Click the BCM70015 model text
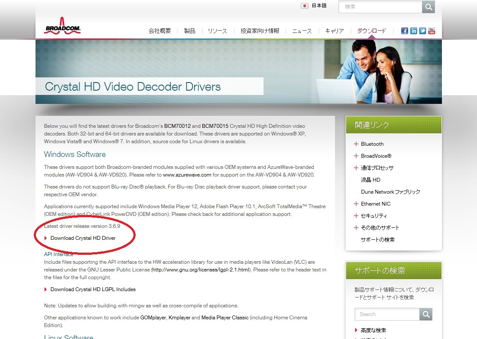This screenshot has width=477, height=339. pyautogui.click(x=215, y=126)
